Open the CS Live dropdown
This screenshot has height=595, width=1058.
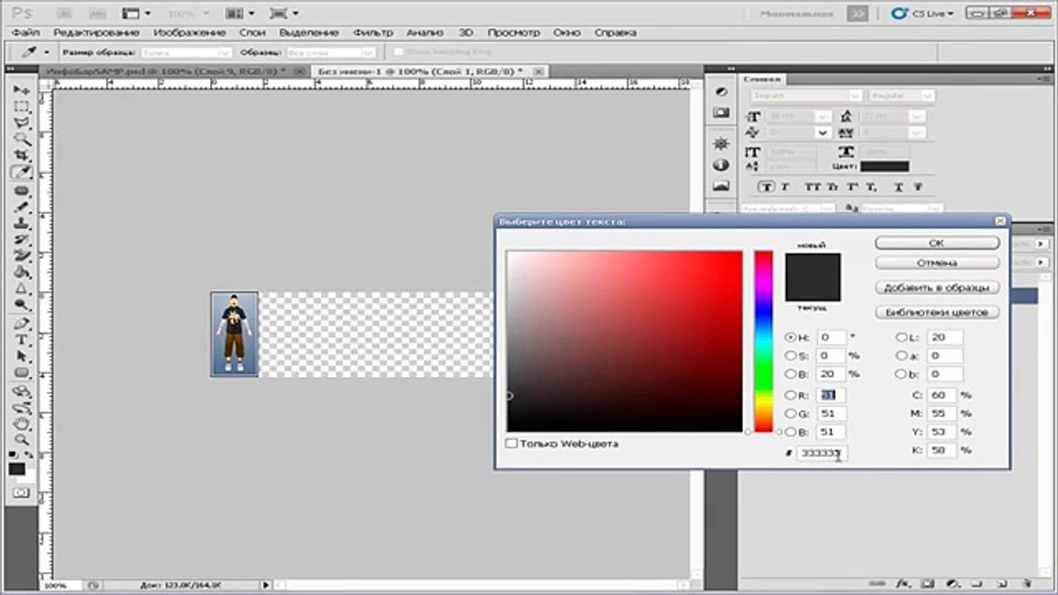[923, 13]
